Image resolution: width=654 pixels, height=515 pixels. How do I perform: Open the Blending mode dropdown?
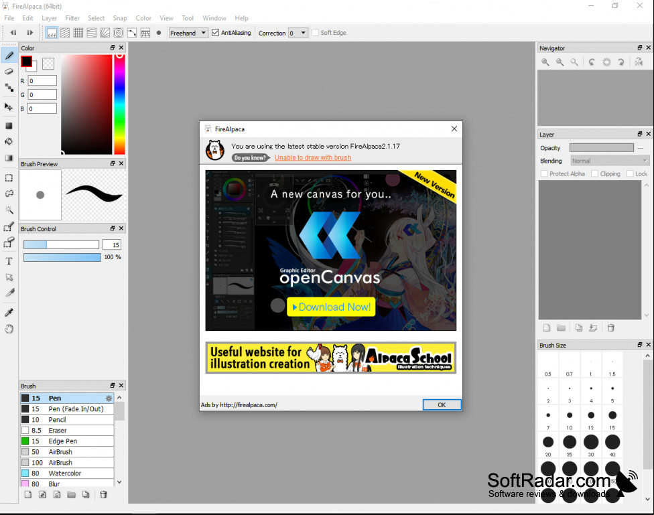coord(610,161)
